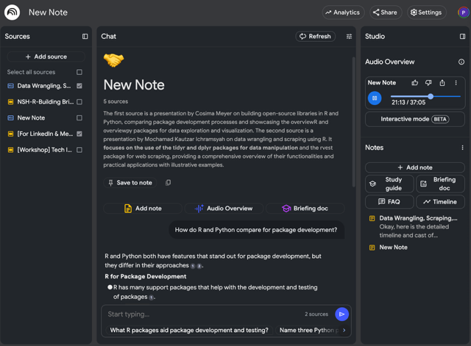This screenshot has height=346, width=471.
Task: Open the Analytics page
Action: pyautogui.click(x=343, y=12)
